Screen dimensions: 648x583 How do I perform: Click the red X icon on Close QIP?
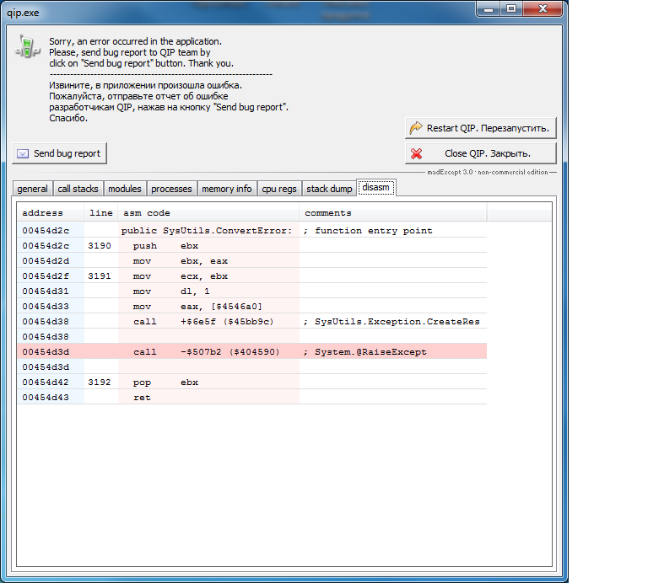[x=416, y=153]
